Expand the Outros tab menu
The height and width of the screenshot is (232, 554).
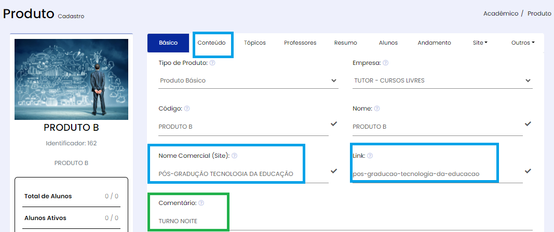(x=523, y=43)
